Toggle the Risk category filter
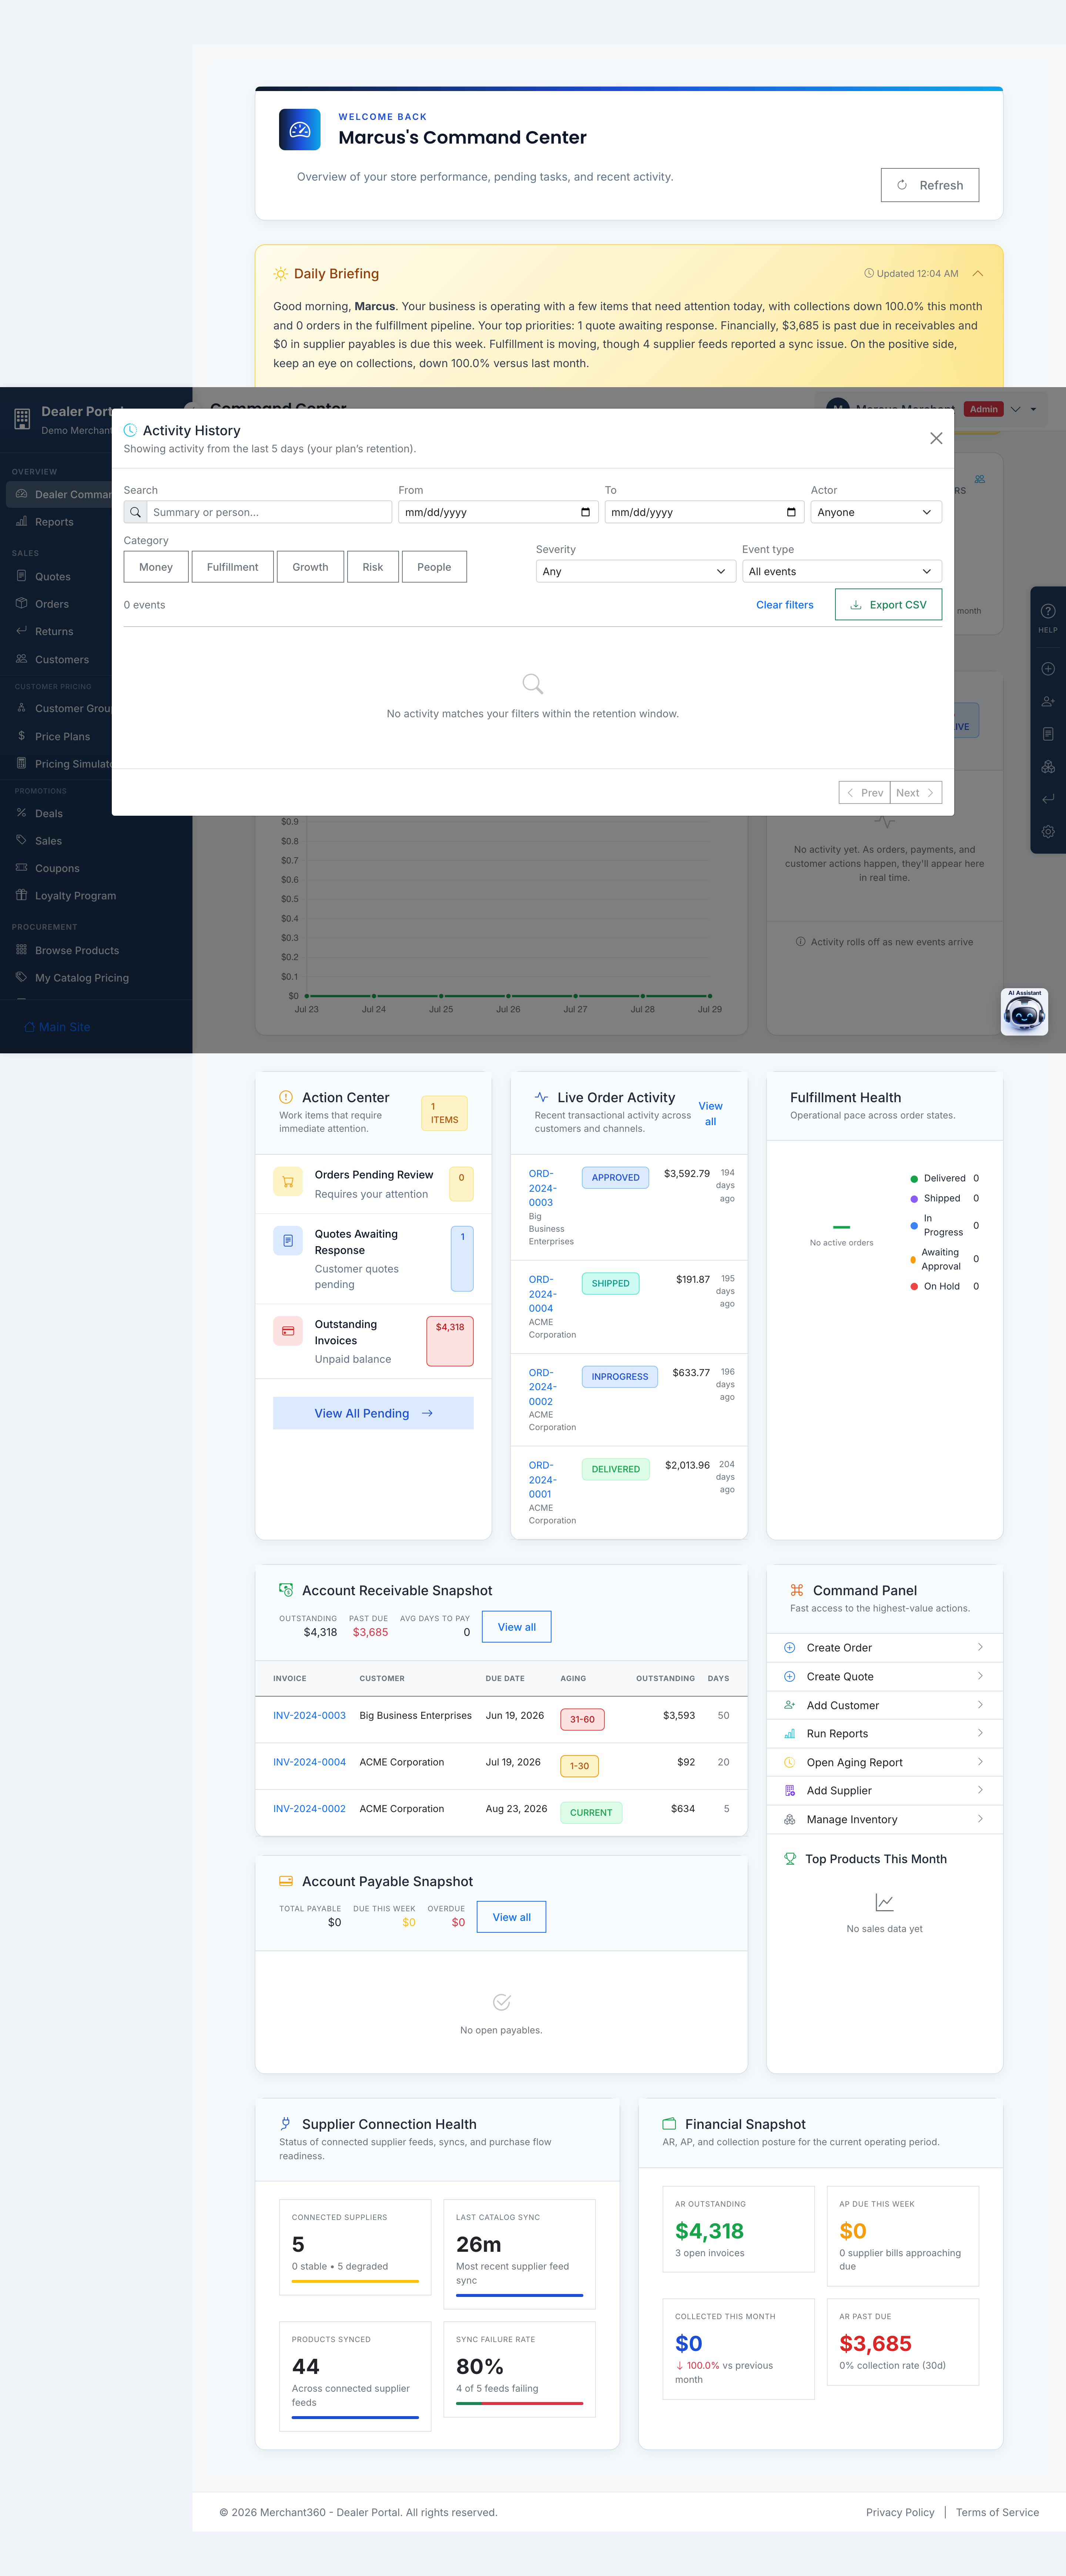 click(373, 567)
